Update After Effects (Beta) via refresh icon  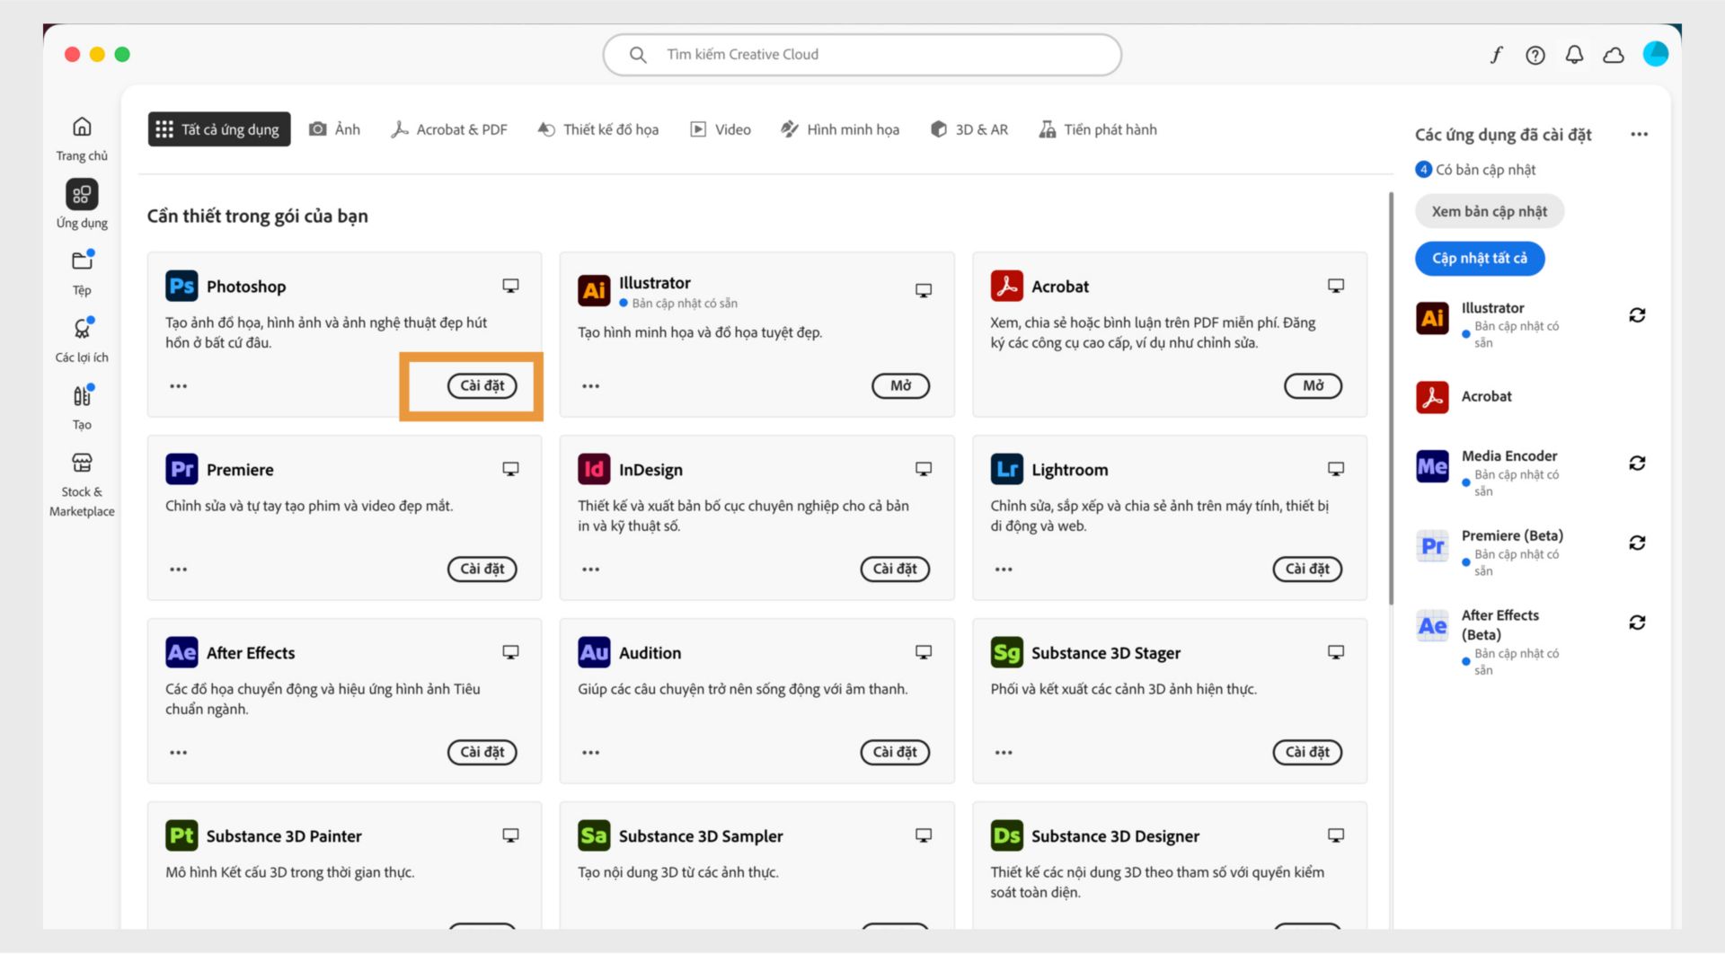click(x=1637, y=623)
